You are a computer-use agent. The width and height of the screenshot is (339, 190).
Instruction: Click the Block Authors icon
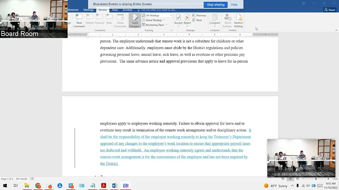tap(228, 21)
